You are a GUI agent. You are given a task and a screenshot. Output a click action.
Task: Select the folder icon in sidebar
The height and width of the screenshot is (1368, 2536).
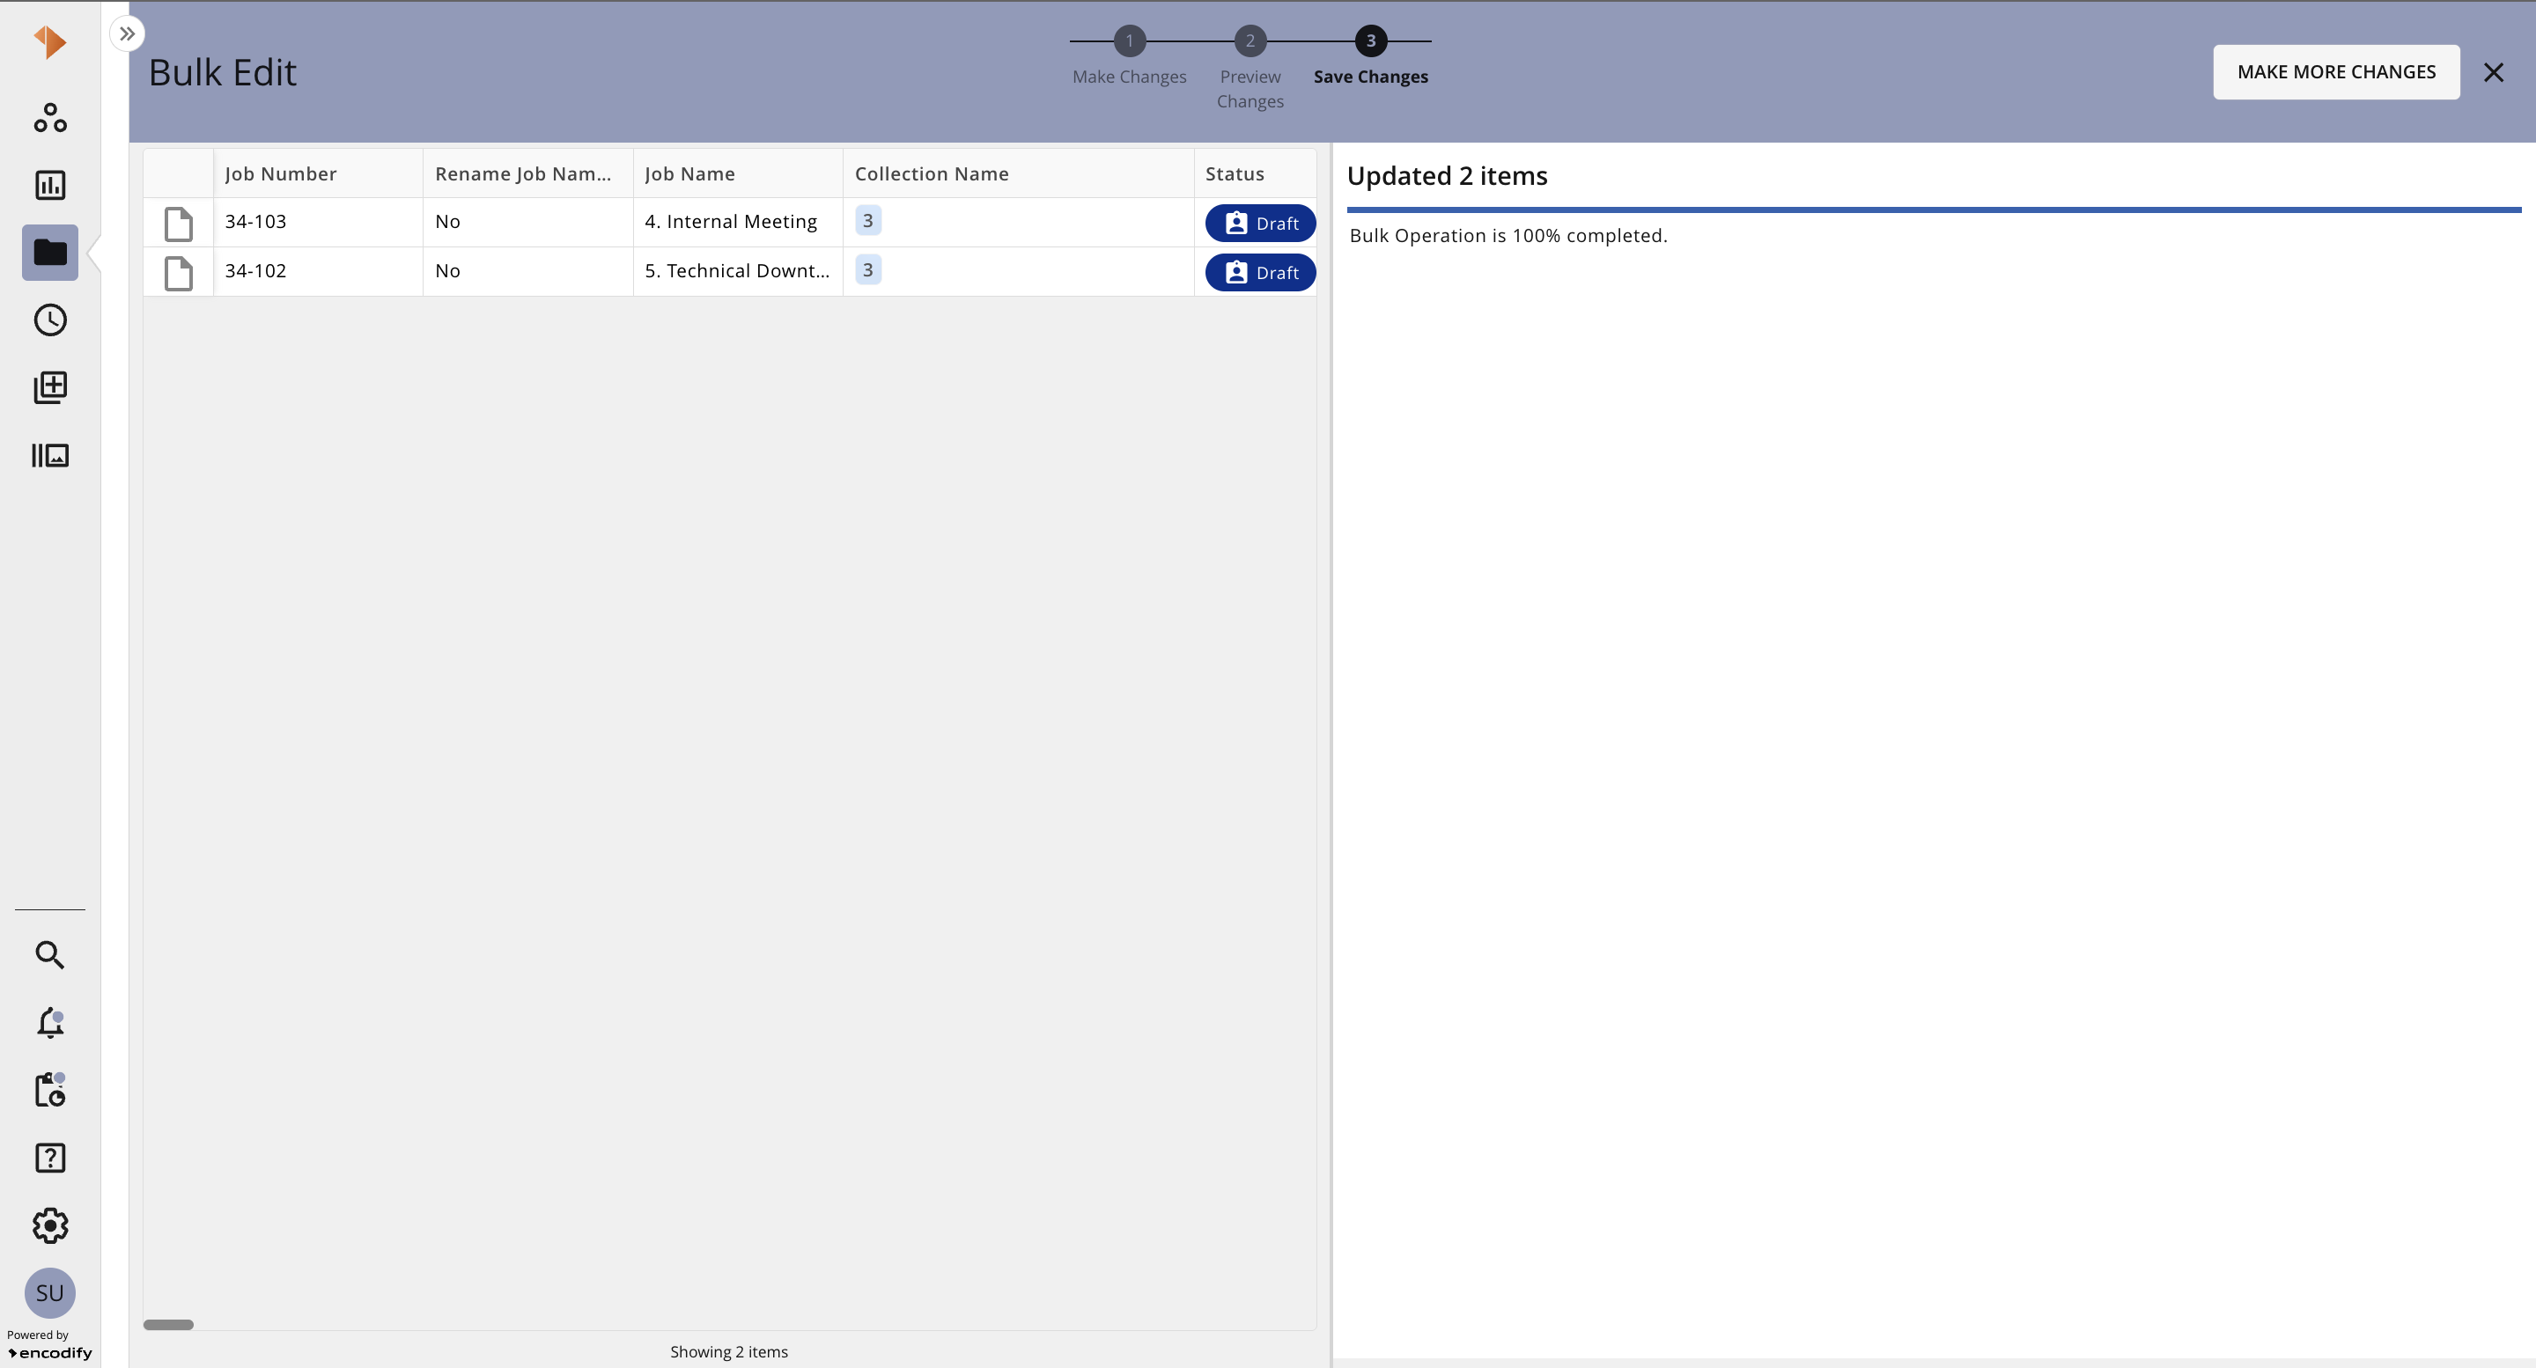point(50,253)
